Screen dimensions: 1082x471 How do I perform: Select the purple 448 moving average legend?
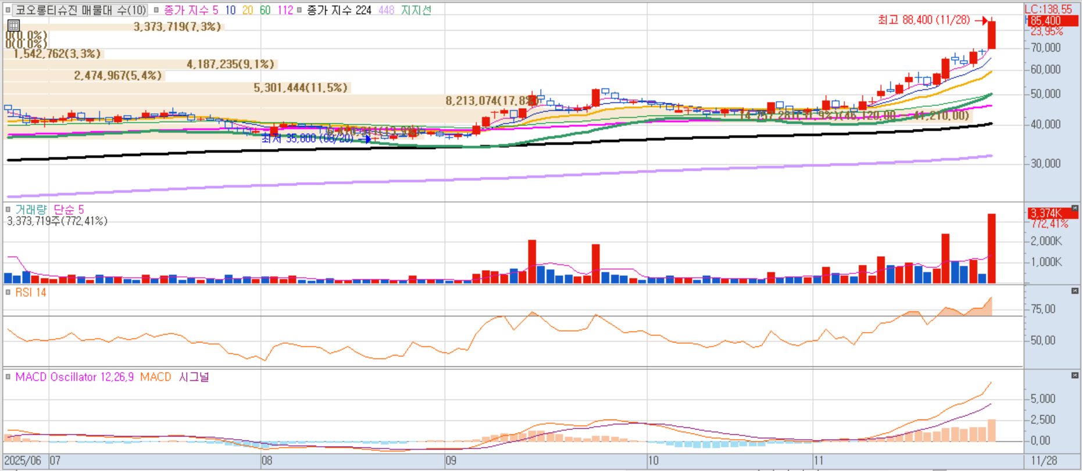[386, 10]
